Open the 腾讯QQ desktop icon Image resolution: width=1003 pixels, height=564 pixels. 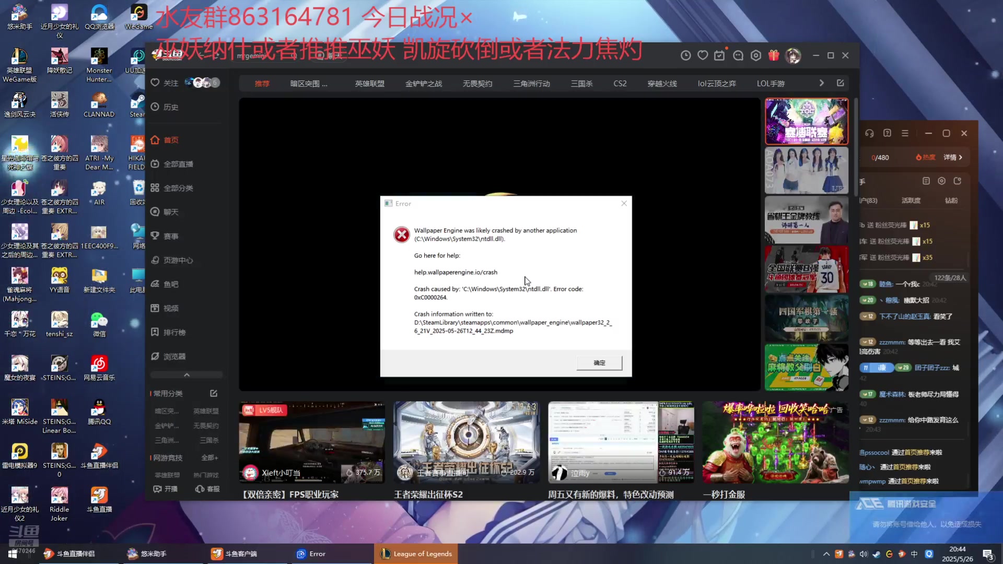click(x=99, y=412)
